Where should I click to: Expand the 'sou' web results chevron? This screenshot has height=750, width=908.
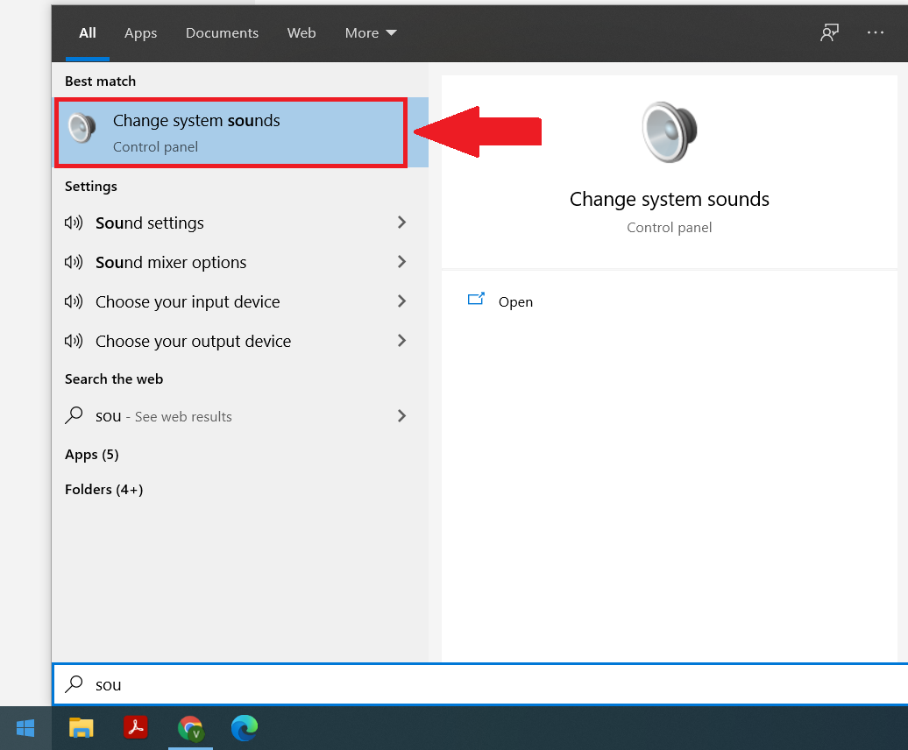[x=401, y=415]
